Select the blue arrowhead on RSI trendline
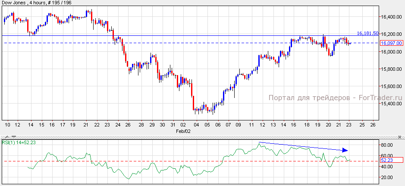Viewport: 405px width, 186px height. [x=345, y=150]
